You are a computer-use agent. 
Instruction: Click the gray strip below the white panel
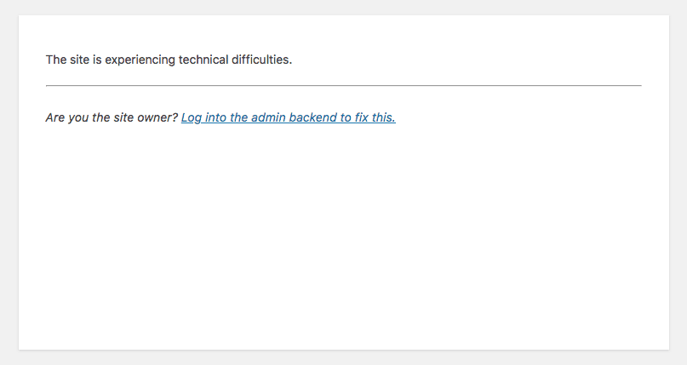(x=343, y=357)
